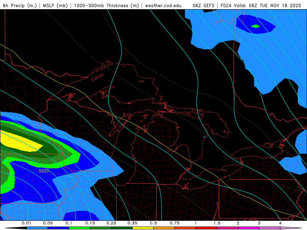Click the 0.15 colorbar tick label
The height and width of the screenshot is (230, 307).
(x=90, y=223)
